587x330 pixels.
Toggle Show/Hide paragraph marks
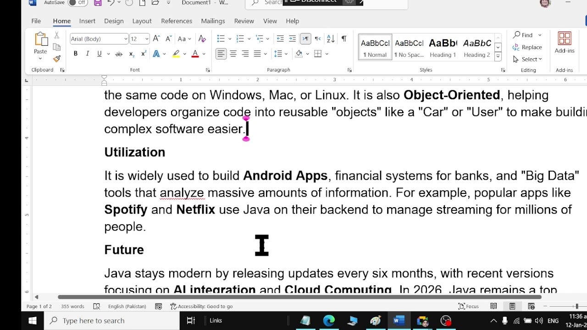pyautogui.click(x=343, y=39)
